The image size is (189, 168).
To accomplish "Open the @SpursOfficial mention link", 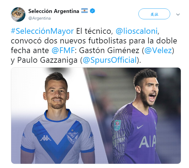I will pyautogui.click(x=110, y=60).
